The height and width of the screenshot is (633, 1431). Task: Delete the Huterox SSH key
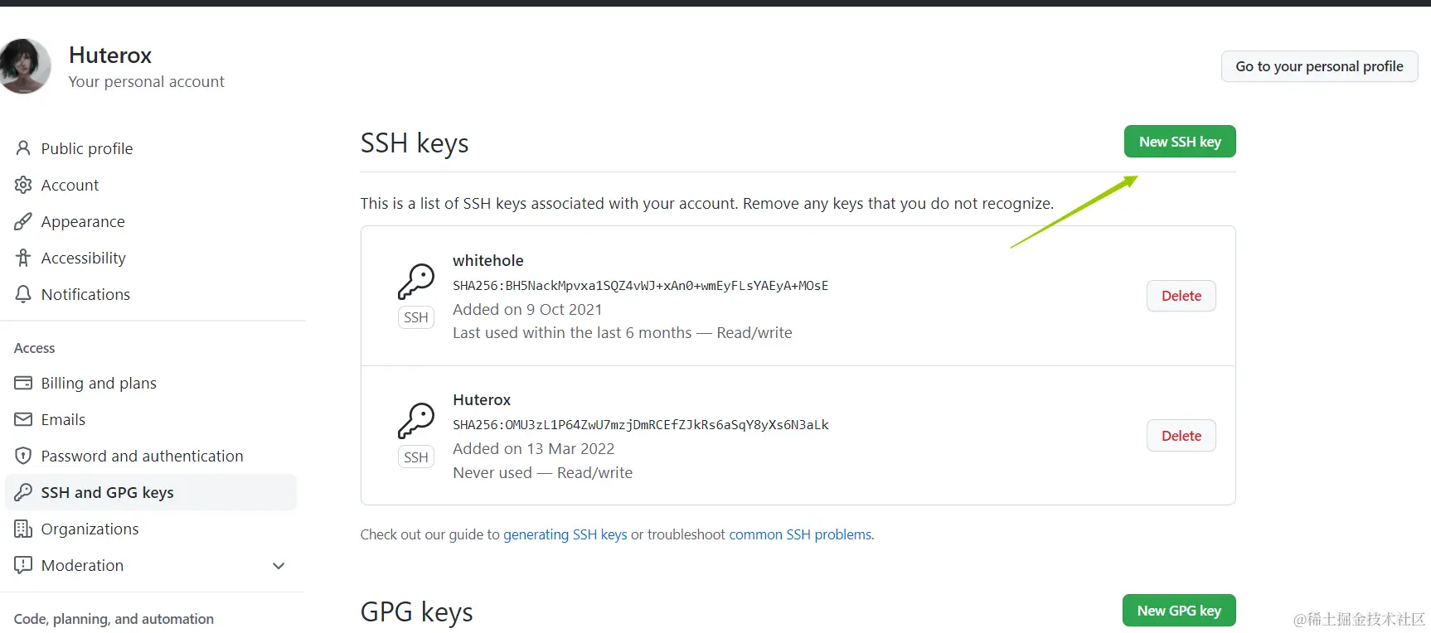(x=1181, y=436)
